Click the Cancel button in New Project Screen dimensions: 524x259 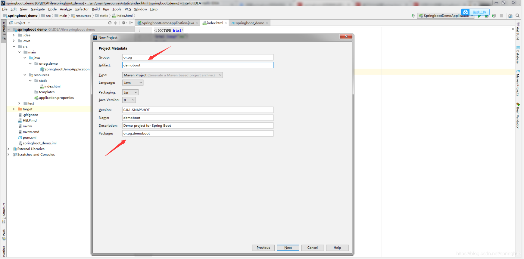[x=313, y=248]
